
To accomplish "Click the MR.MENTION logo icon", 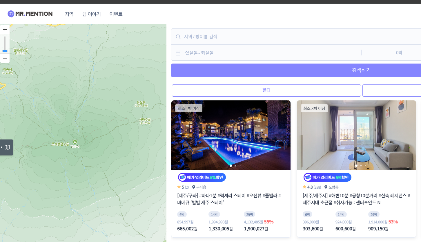I will pyautogui.click(x=10, y=14).
